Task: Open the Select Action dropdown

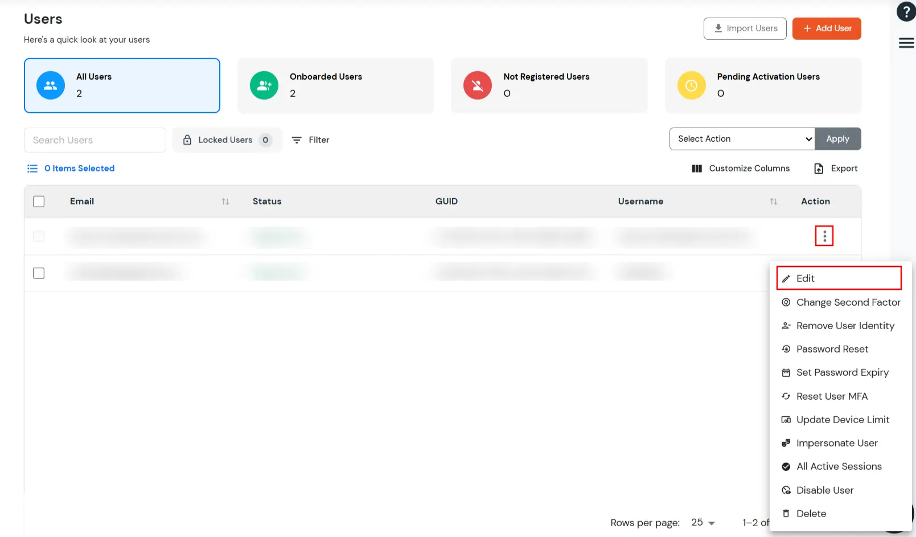Action: click(742, 139)
